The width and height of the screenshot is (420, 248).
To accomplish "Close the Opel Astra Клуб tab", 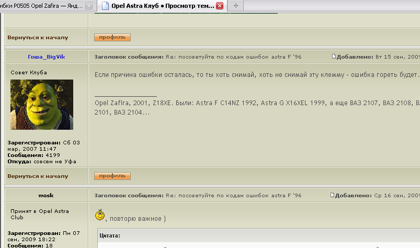I will coord(220,6).
